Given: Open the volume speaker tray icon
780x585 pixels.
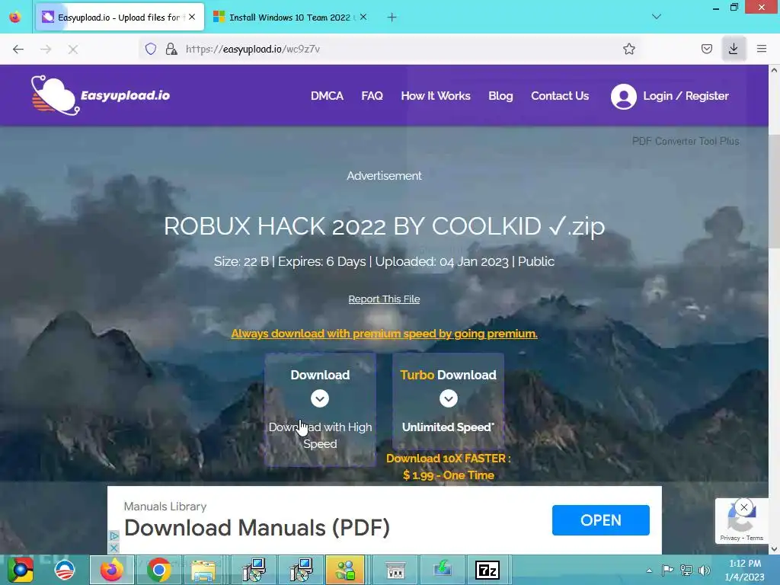Looking at the screenshot, I should [x=705, y=571].
